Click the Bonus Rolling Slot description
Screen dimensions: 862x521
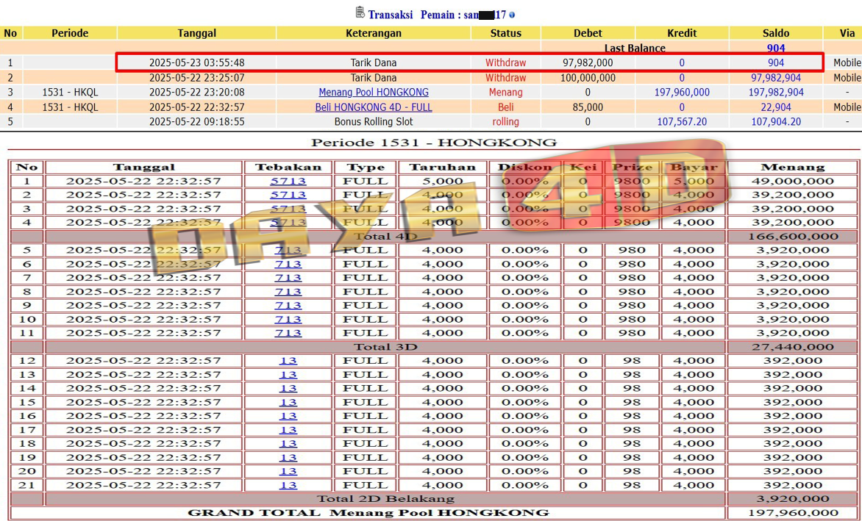[374, 121]
